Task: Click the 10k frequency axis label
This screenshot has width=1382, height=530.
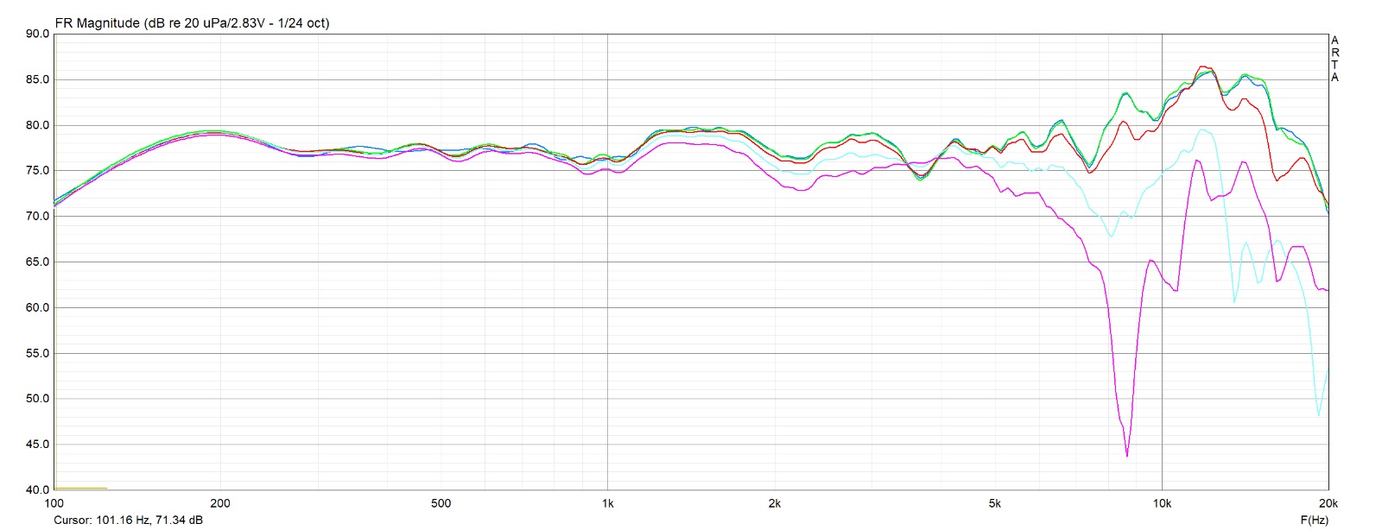Action: coord(1162,503)
